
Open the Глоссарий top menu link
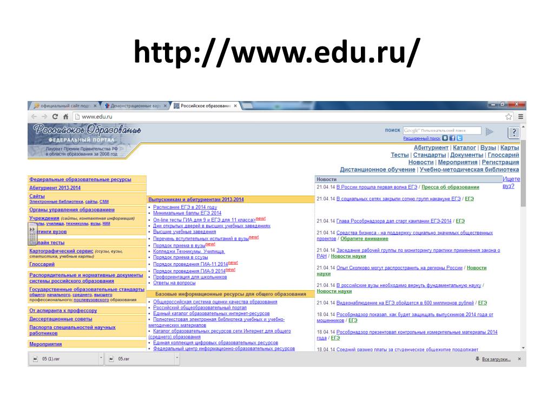click(503, 155)
